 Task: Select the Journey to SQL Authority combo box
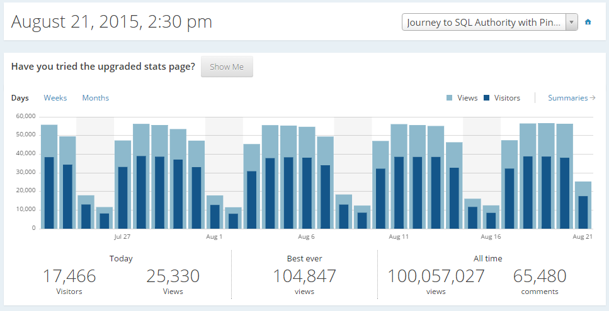(x=484, y=22)
